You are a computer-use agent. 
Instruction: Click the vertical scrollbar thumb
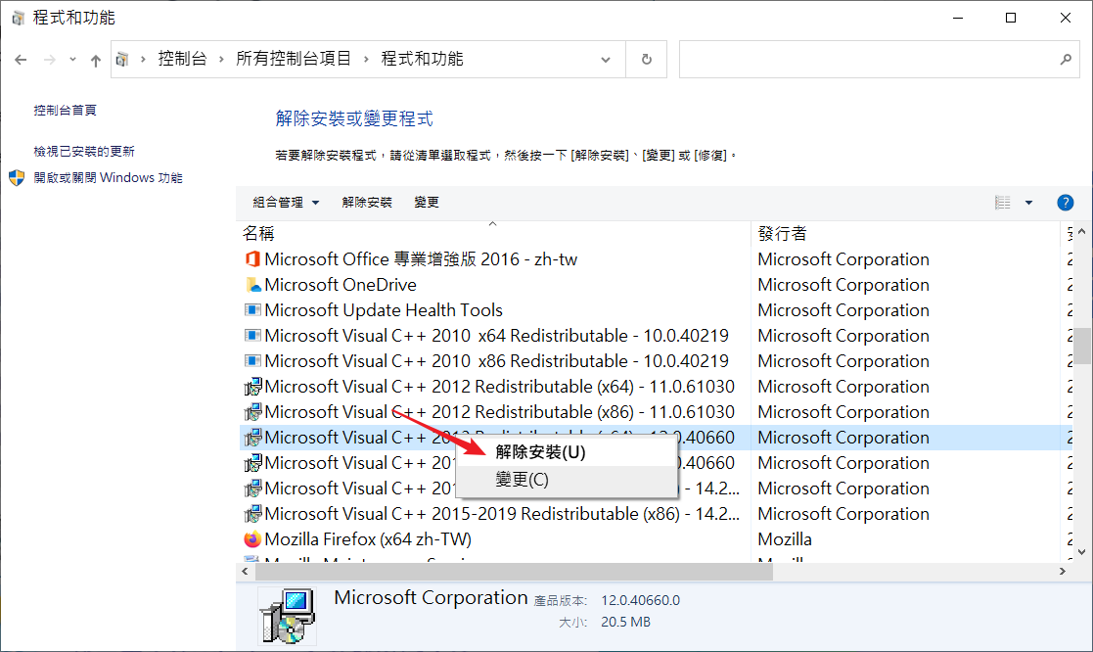coord(1082,346)
